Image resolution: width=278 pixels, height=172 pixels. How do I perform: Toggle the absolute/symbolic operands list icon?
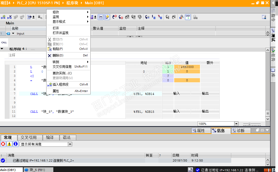pyautogui.click(x=101, y=17)
